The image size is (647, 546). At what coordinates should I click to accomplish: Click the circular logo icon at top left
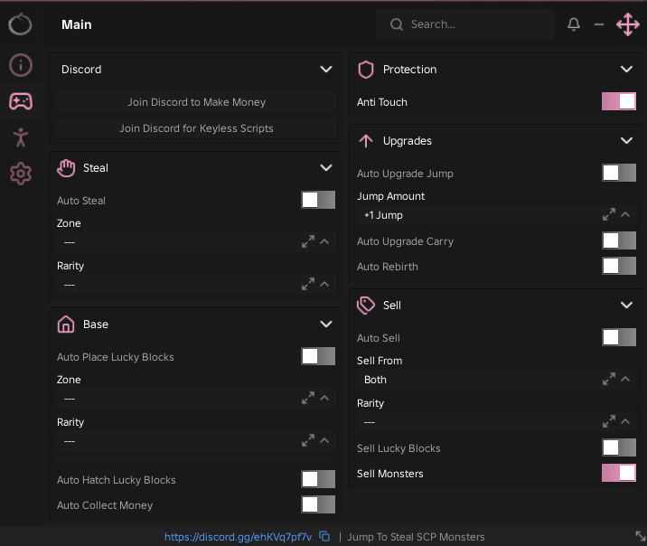pos(20,24)
